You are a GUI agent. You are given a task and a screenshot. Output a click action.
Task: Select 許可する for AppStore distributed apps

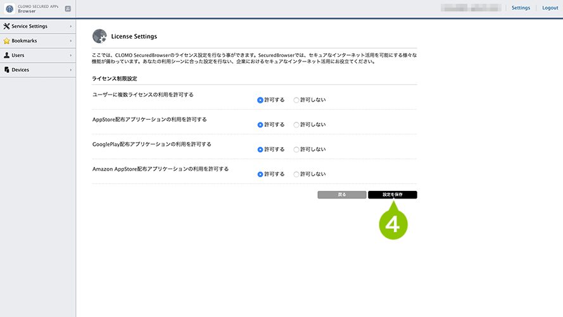pyautogui.click(x=260, y=125)
